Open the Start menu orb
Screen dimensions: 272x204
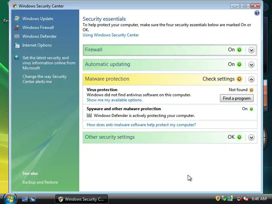click(x=10, y=199)
